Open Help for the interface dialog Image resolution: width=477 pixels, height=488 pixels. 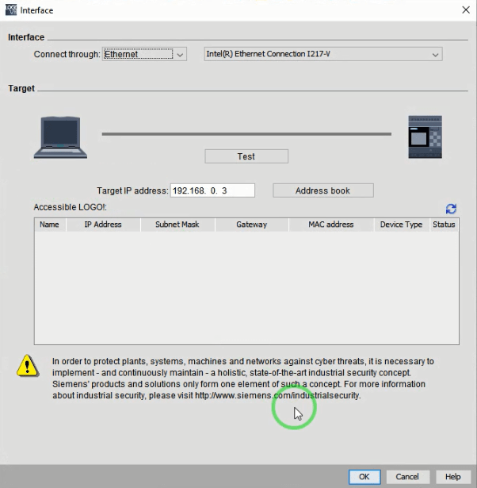(x=452, y=476)
